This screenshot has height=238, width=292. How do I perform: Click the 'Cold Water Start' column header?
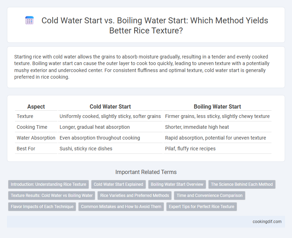coord(110,106)
